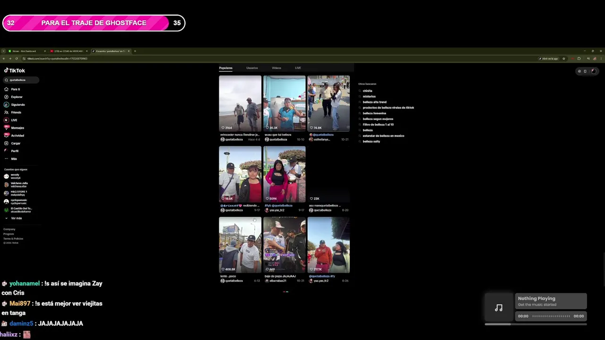Image resolution: width=605 pixels, height=340 pixels.
Task: Switch to the LIVE search results tab
Action: coord(298,68)
